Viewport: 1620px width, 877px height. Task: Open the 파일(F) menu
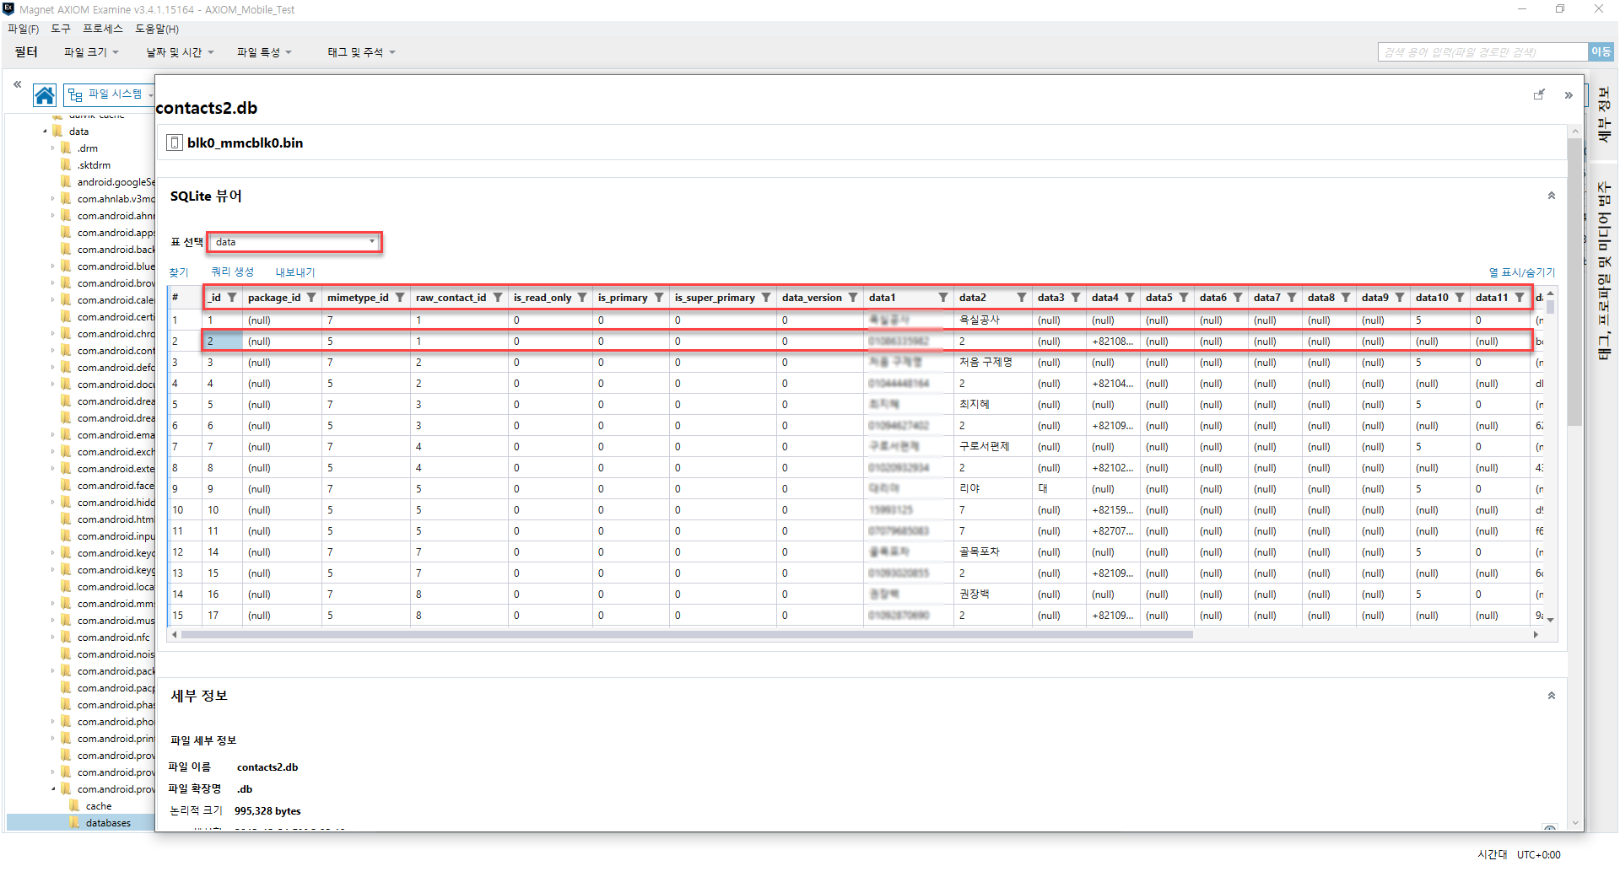(x=24, y=29)
